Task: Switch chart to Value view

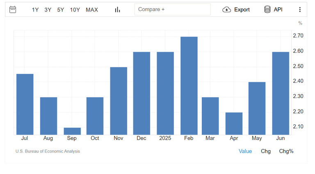Action: click(x=245, y=151)
